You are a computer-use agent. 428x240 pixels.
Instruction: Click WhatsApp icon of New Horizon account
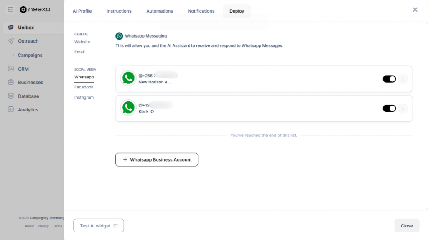click(x=128, y=78)
